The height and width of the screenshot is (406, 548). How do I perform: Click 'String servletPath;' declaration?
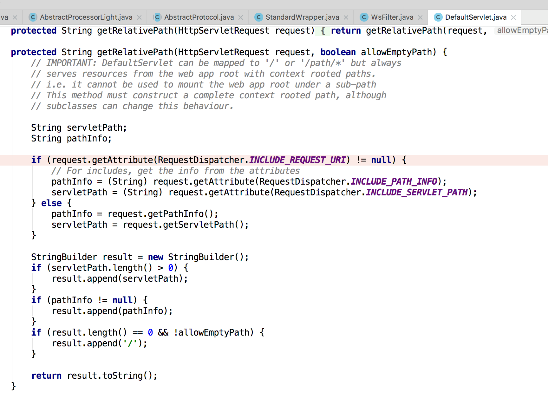[x=79, y=128]
